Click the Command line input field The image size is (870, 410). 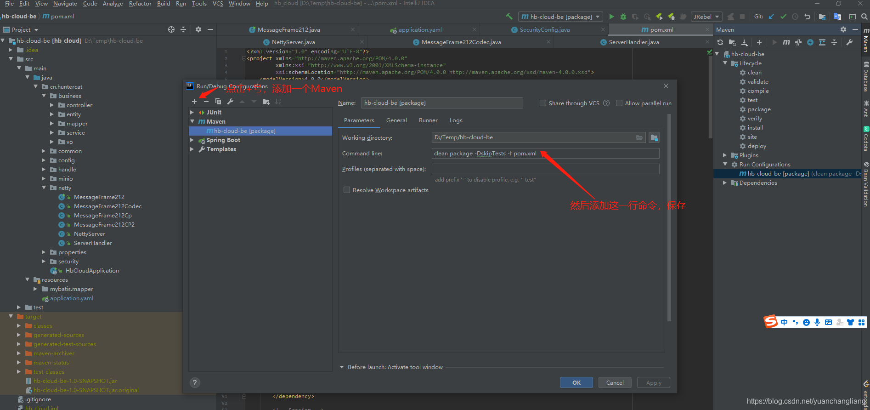(545, 154)
